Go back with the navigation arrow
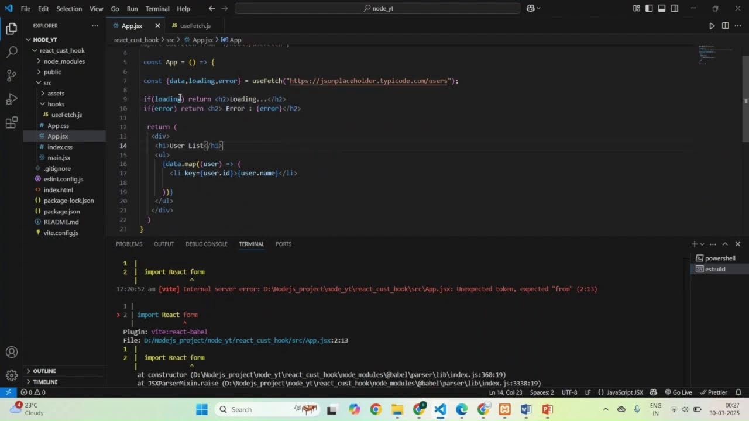The width and height of the screenshot is (749, 421). point(212,8)
